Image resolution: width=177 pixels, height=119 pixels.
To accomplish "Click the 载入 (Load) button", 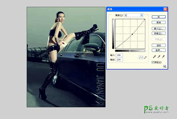I will [x=159, y=28].
